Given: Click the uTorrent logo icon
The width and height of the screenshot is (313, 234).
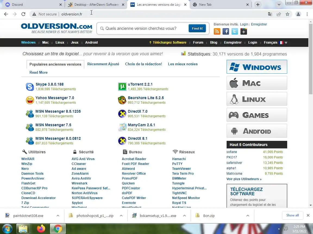Looking at the screenshot, I should 122,87.
